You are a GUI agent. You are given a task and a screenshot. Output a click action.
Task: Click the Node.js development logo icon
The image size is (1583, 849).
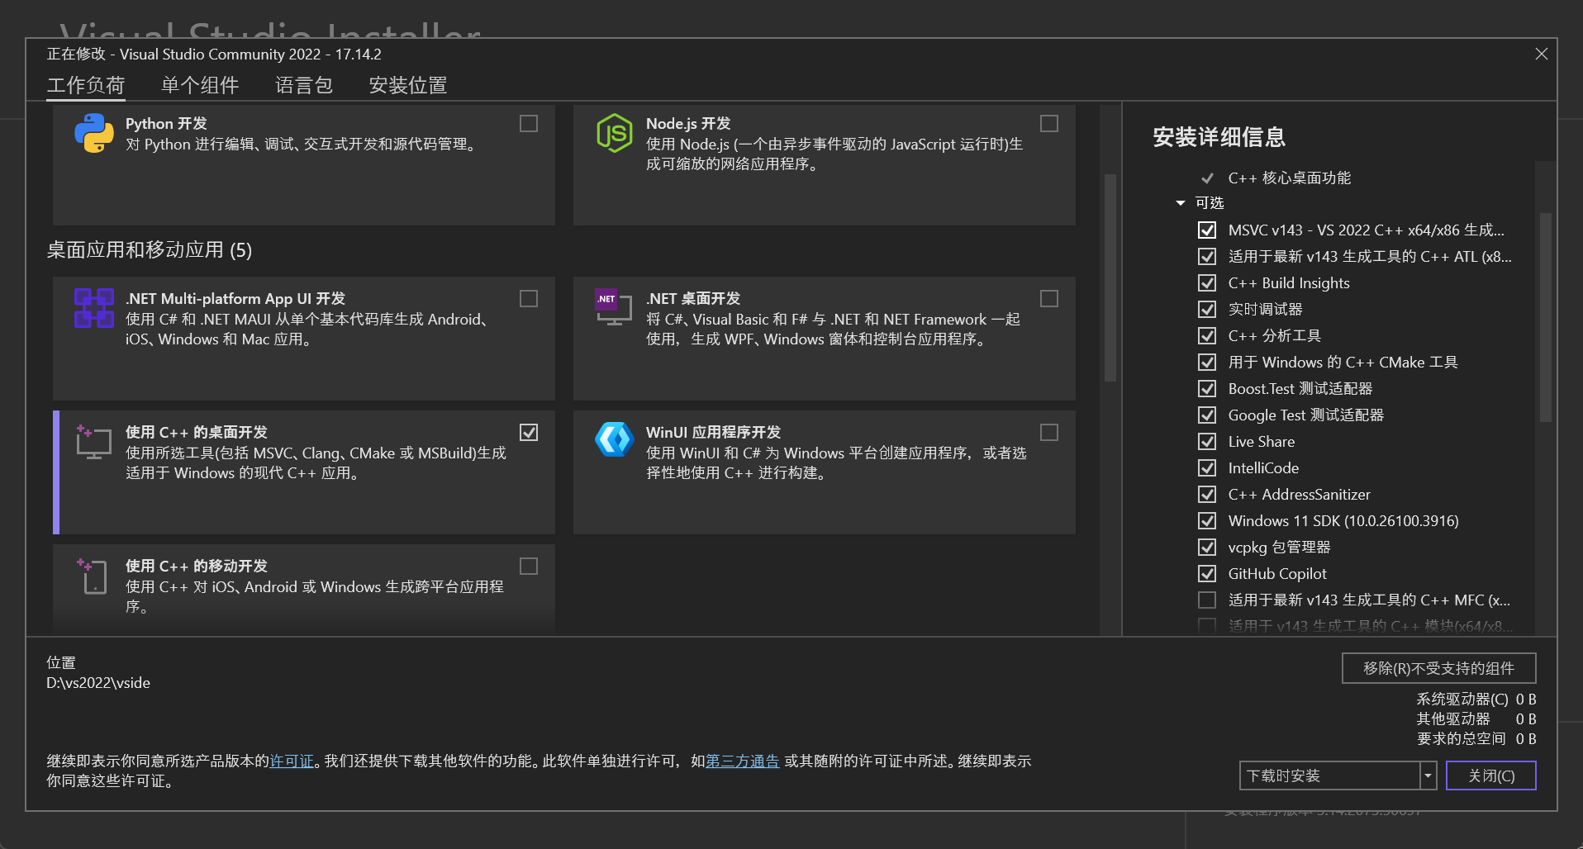point(615,133)
